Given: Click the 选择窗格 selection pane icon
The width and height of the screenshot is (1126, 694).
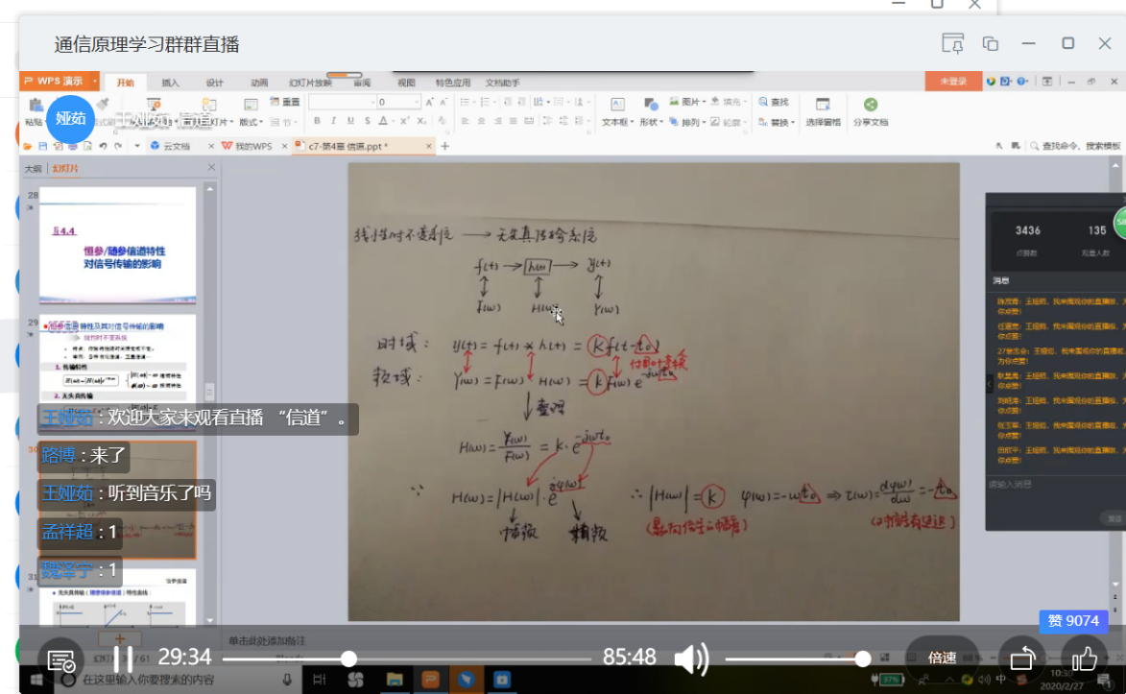Looking at the screenshot, I should (823, 112).
